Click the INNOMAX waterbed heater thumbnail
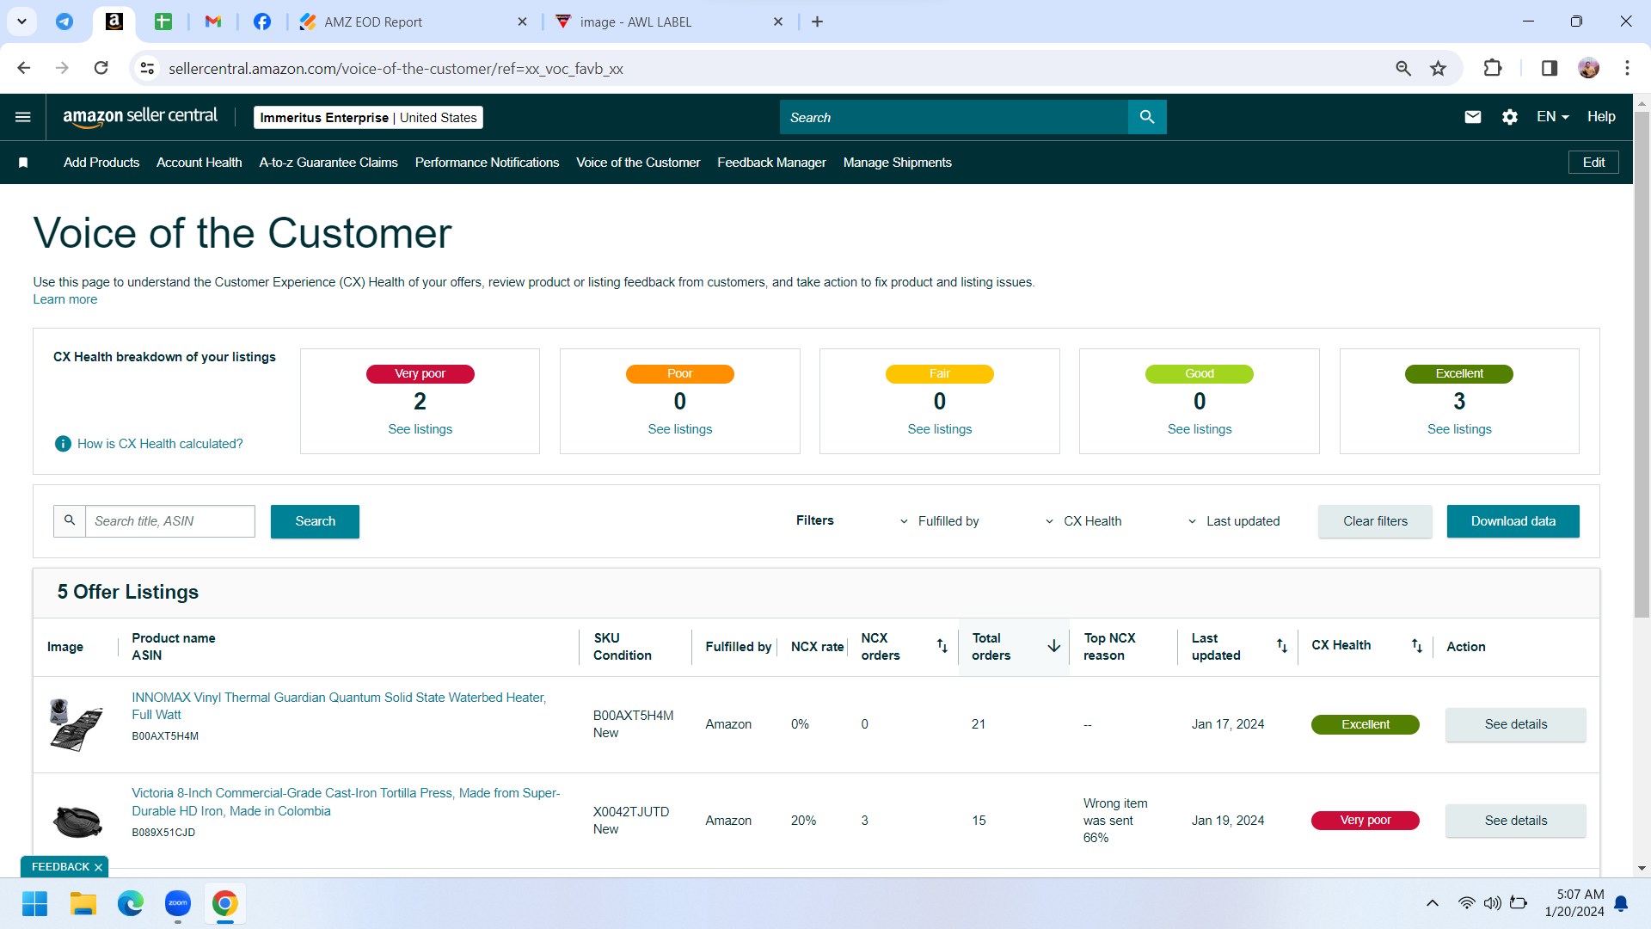 [x=76, y=724]
